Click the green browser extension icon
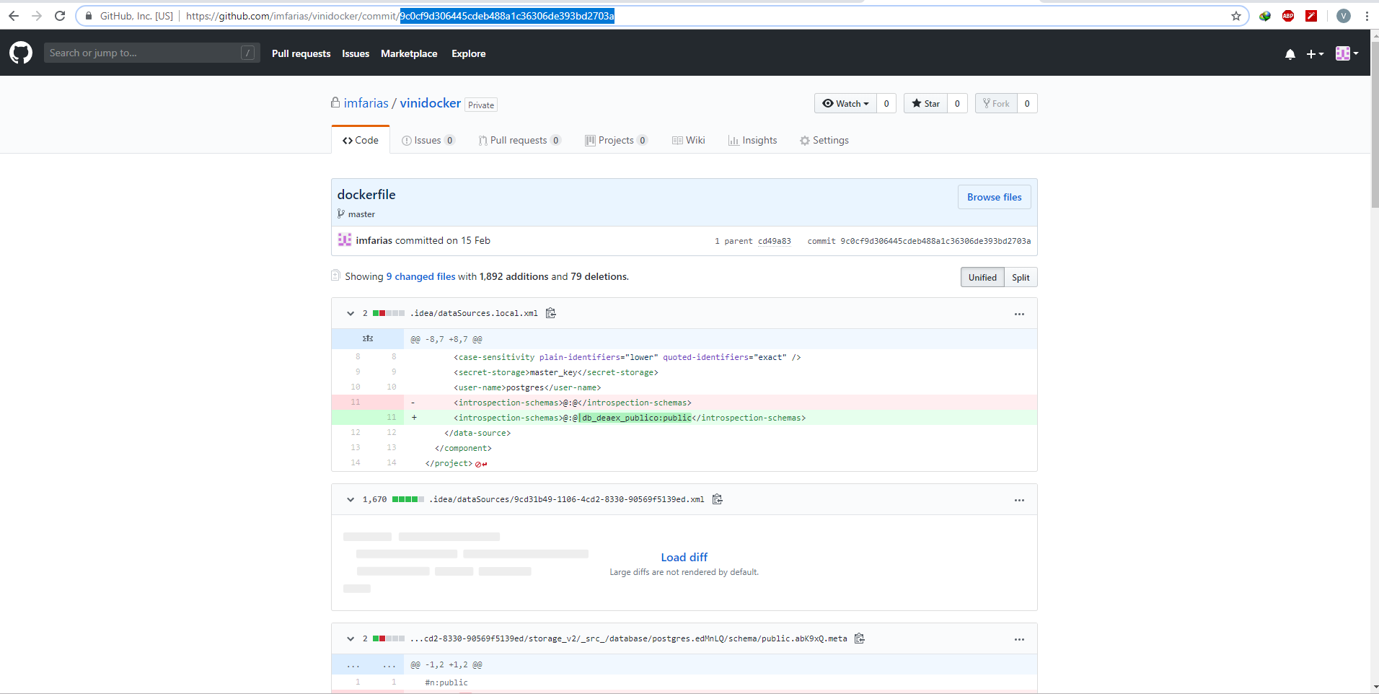Screen dimensions: 1379x694 [x=1265, y=16]
